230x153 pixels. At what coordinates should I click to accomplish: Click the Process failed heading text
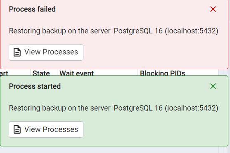pyautogui.click(x=32, y=9)
